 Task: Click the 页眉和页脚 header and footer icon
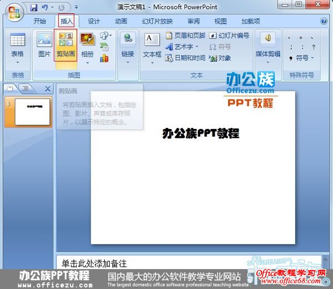click(170, 36)
